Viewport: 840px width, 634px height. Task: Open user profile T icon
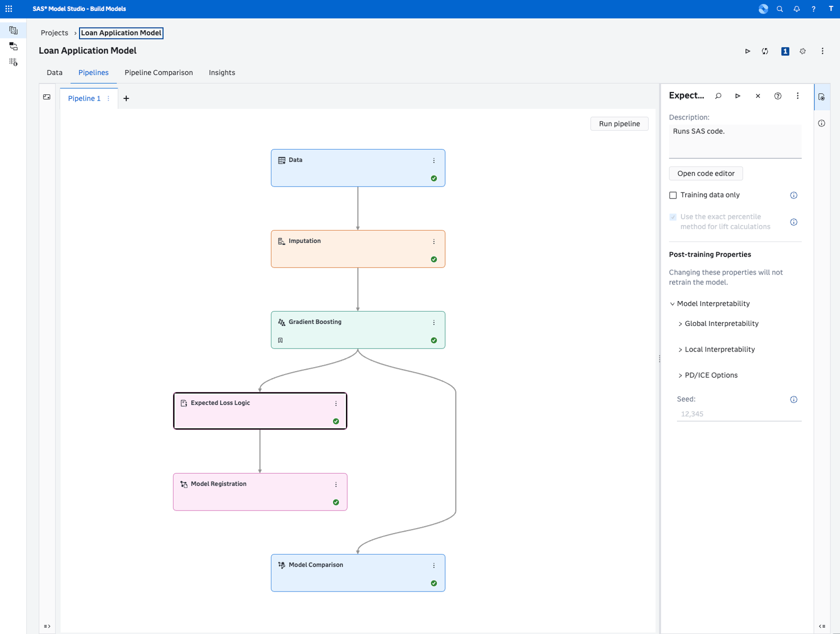click(x=830, y=9)
